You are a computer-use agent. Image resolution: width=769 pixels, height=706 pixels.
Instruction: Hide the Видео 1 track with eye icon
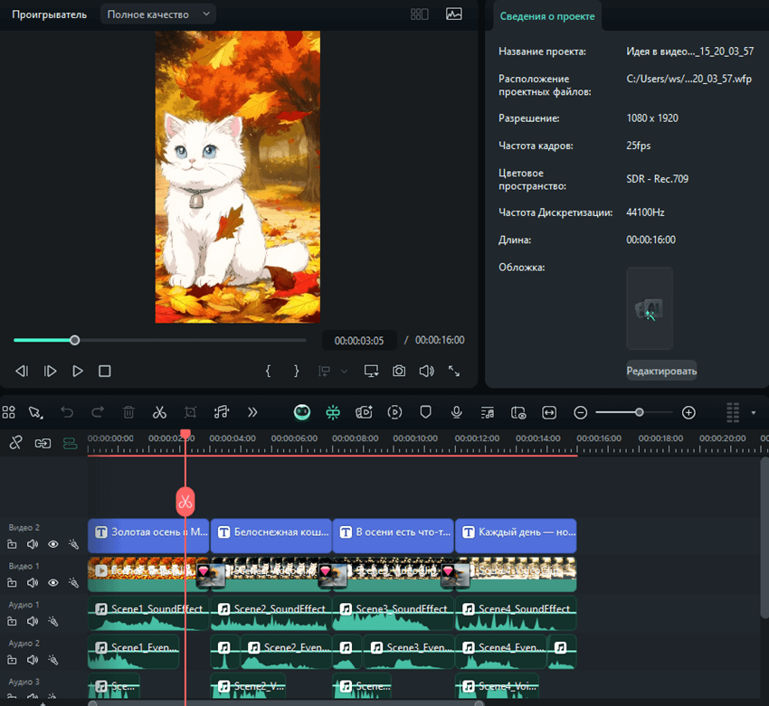(53, 582)
